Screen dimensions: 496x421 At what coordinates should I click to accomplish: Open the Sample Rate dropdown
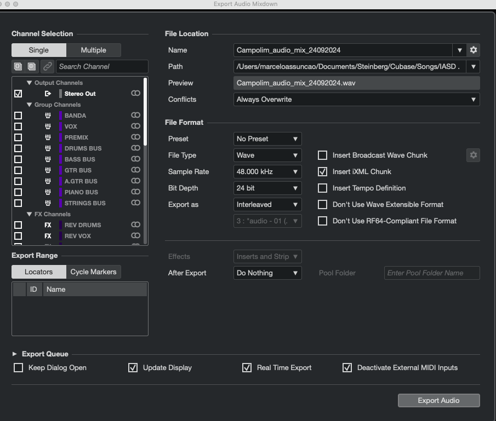click(267, 172)
